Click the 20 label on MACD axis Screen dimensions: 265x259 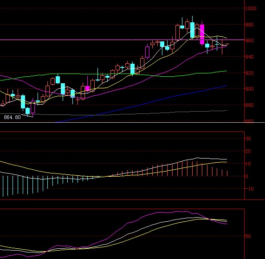tap(248, 151)
